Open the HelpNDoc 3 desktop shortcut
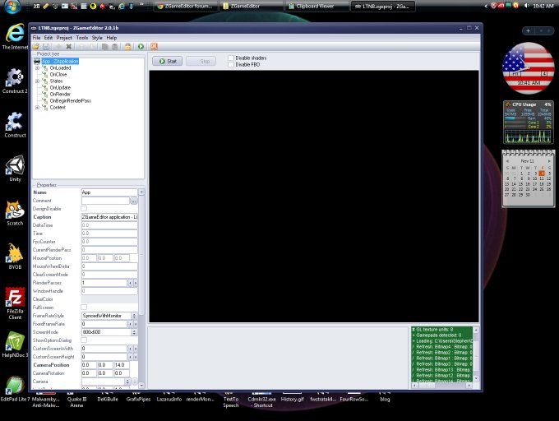Screen dimensions: 559x421 click(15, 345)
